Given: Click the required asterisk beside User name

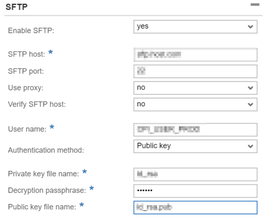Looking at the screenshot, I should (52, 128).
